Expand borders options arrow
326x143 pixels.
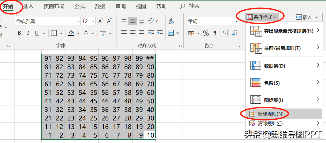[61, 33]
